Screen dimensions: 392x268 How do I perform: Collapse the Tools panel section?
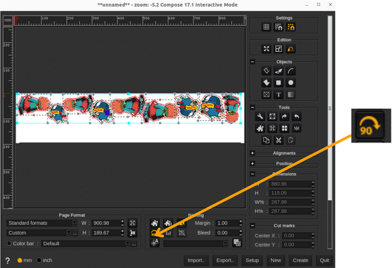[x=252, y=108]
